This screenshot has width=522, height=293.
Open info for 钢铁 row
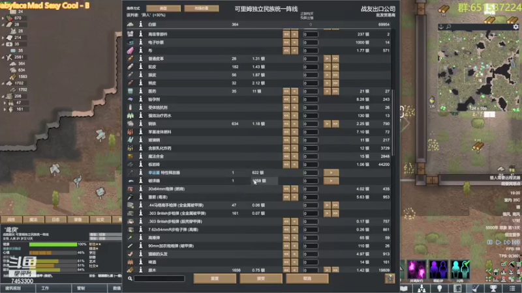pos(140,124)
